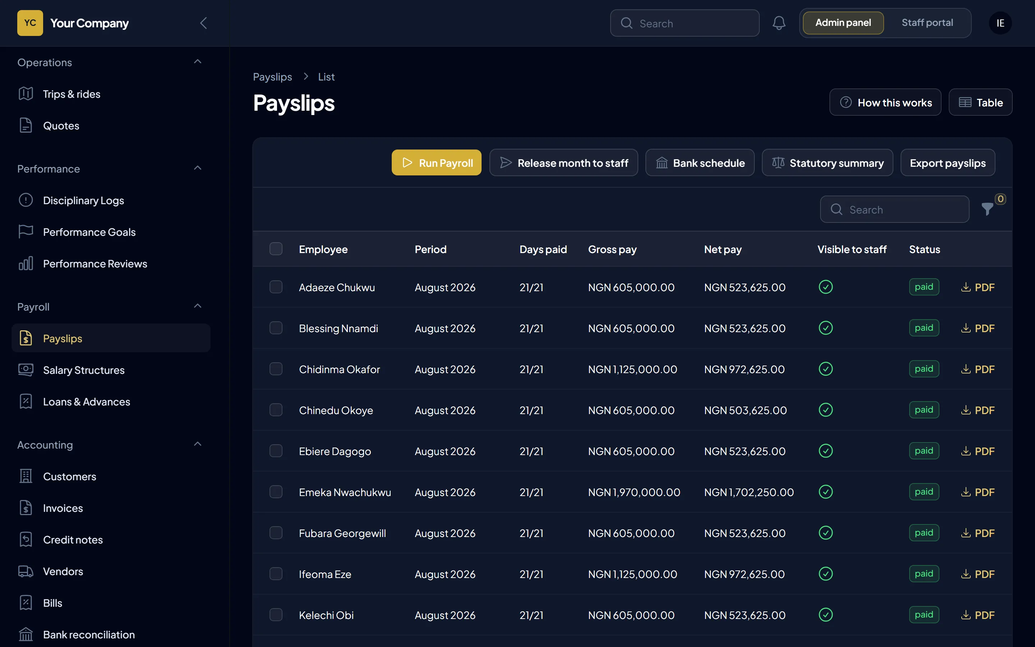Open the Payslips sidebar menu item

111,339
